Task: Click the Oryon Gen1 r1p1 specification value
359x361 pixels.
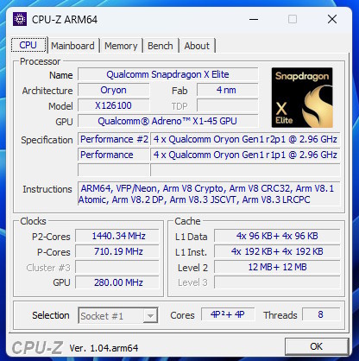Action: click(245, 155)
